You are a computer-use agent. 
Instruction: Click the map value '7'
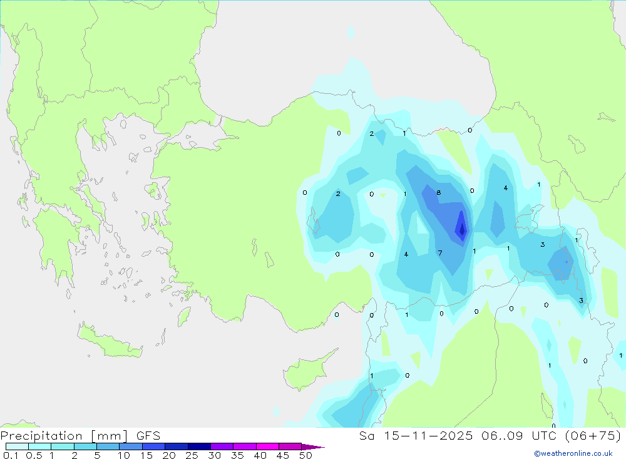pyautogui.click(x=440, y=253)
